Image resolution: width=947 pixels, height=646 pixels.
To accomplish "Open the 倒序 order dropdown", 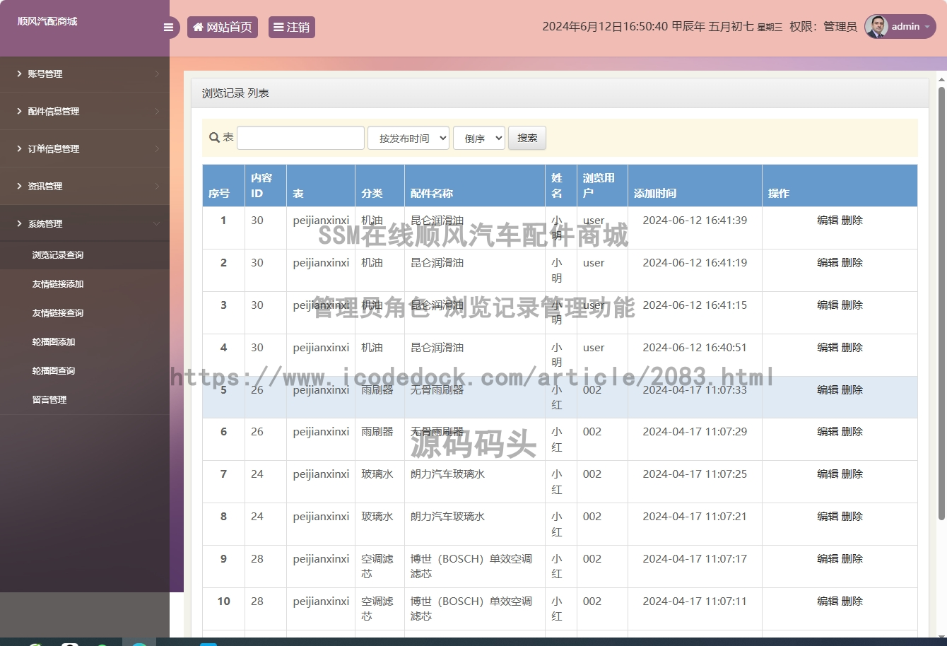I will tap(479, 138).
